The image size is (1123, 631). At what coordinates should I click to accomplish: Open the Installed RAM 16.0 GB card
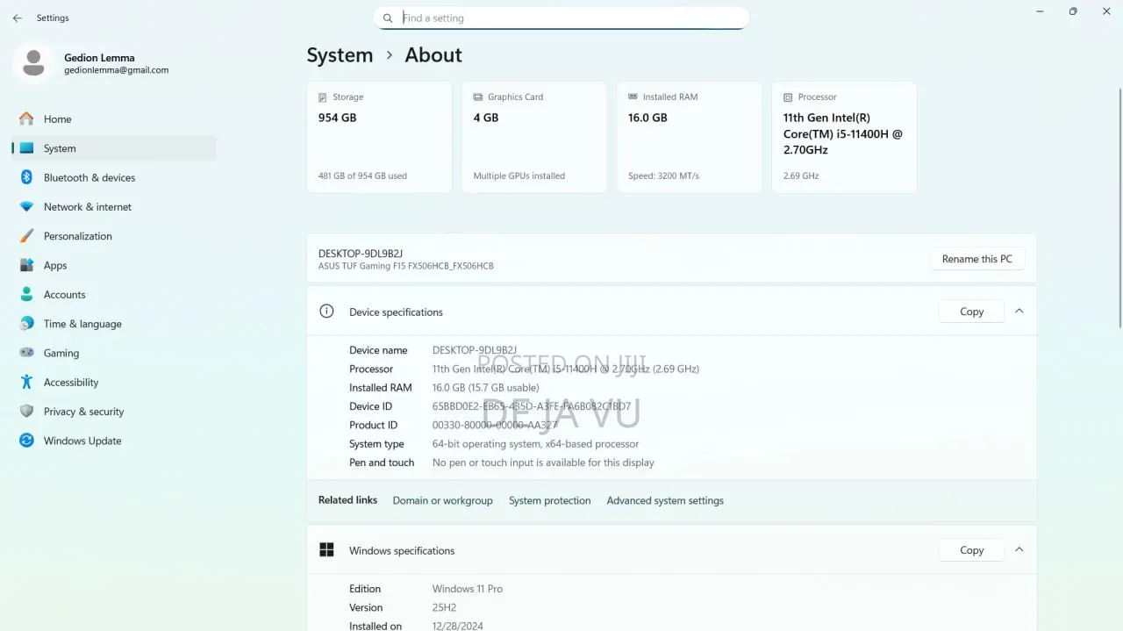pos(689,137)
